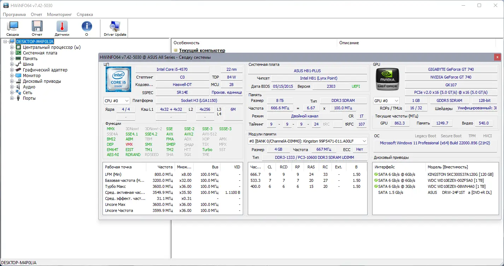This screenshot has width=504, height=266.
Task: Click the Haswell-DT codename field
Action: (182, 85)
